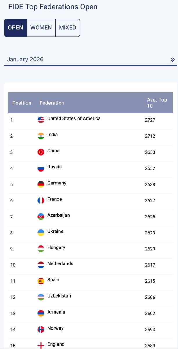Click the China flag icon

point(41,152)
